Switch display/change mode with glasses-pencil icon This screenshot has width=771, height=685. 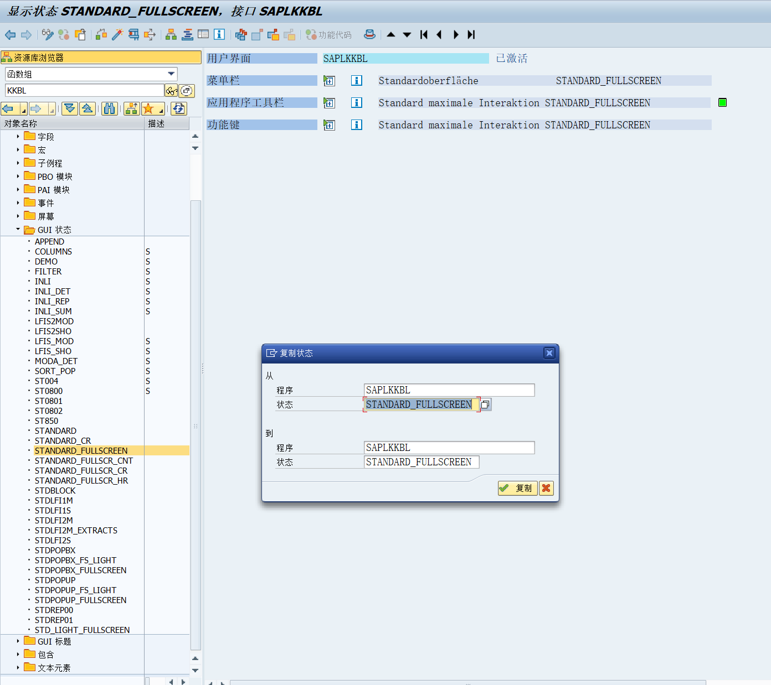pos(48,35)
